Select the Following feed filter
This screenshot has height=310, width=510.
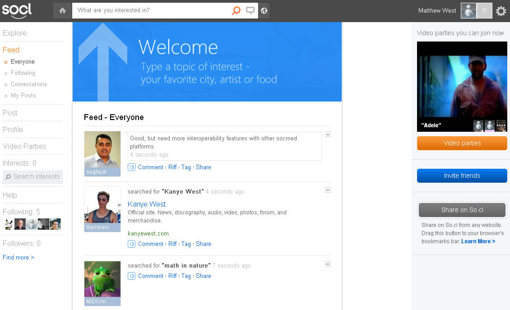23,73
